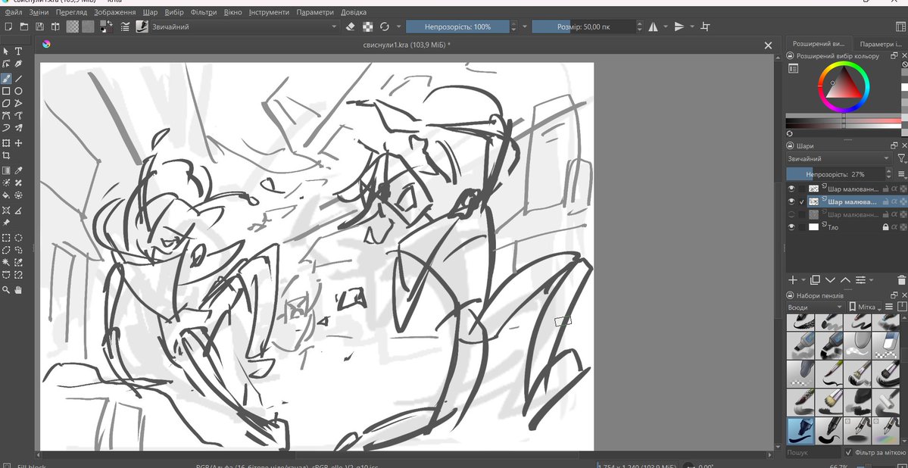Image resolution: width=908 pixels, height=468 pixels.
Task: Delete the selected layer
Action: (902, 280)
